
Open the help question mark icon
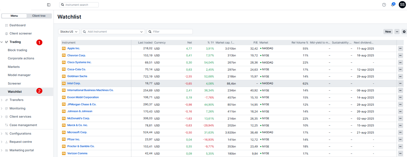click(384, 5)
